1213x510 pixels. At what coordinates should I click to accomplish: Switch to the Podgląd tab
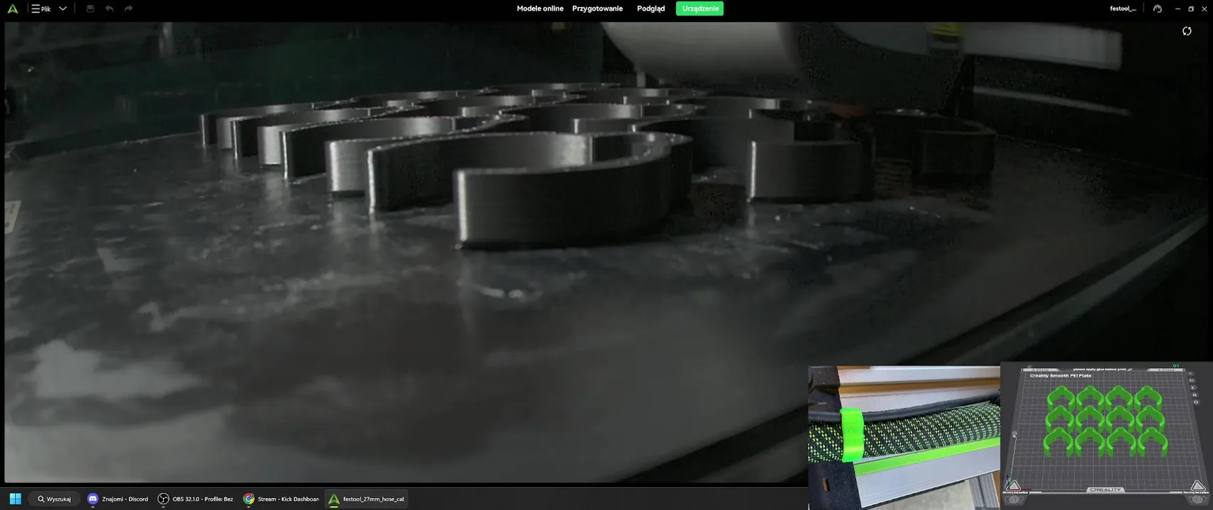tap(650, 8)
